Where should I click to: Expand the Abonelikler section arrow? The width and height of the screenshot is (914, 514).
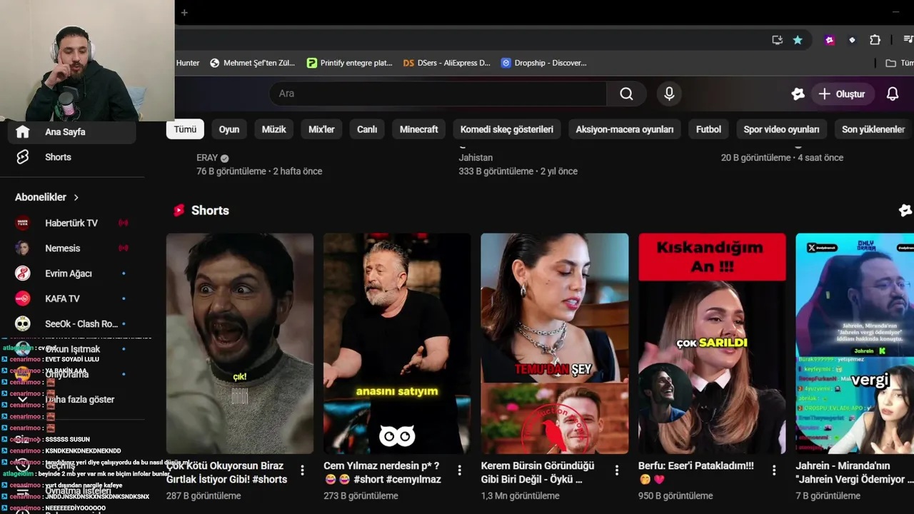click(x=76, y=197)
